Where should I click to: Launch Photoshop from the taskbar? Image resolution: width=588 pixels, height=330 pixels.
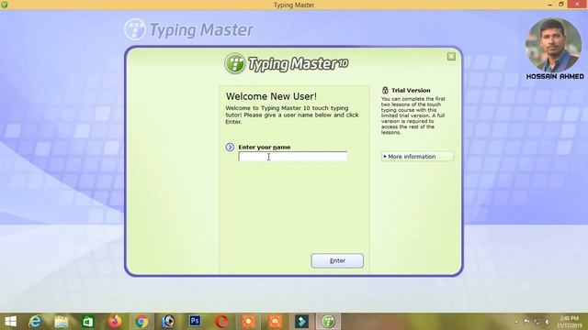[195, 321]
